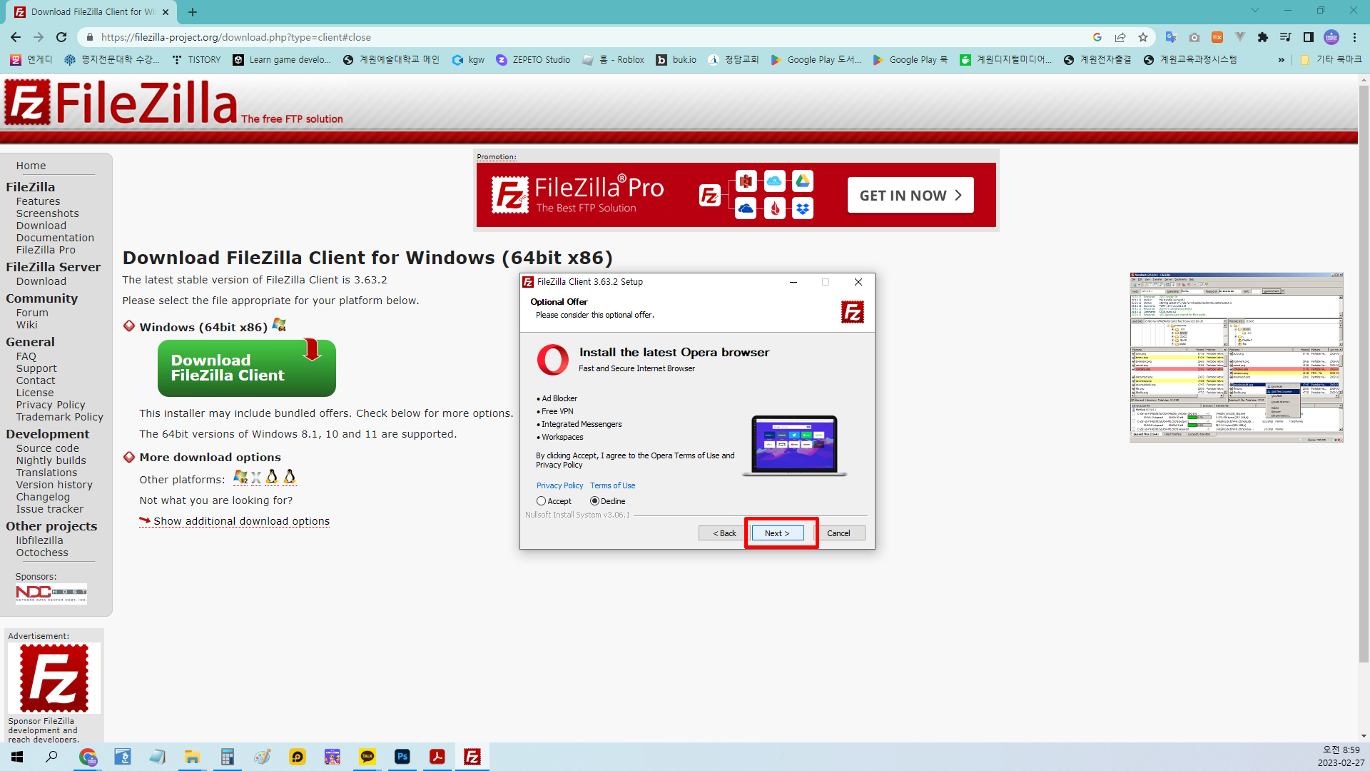
Task: Click the Windows 32-bit platform icon
Action: click(x=240, y=477)
